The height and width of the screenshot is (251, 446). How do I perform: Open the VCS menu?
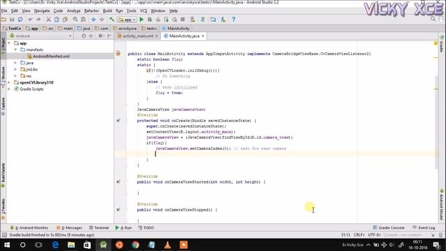pyautogui.click(x=144, y=11)
